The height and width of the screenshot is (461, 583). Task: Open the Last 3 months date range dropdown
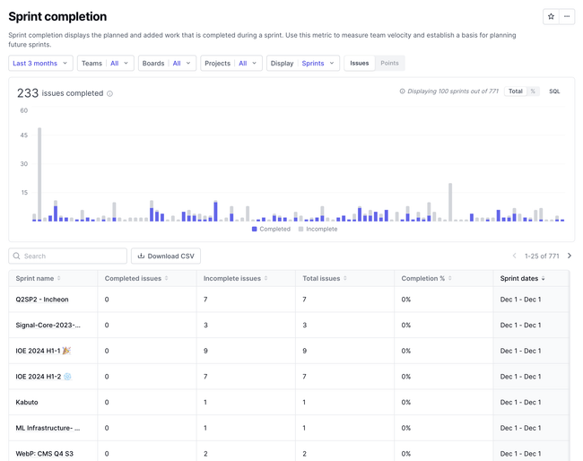[40, 63]
